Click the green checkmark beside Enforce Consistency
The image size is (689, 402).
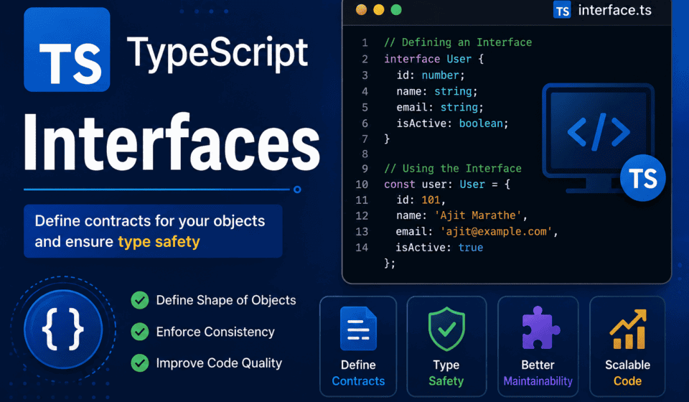point(140,332)
